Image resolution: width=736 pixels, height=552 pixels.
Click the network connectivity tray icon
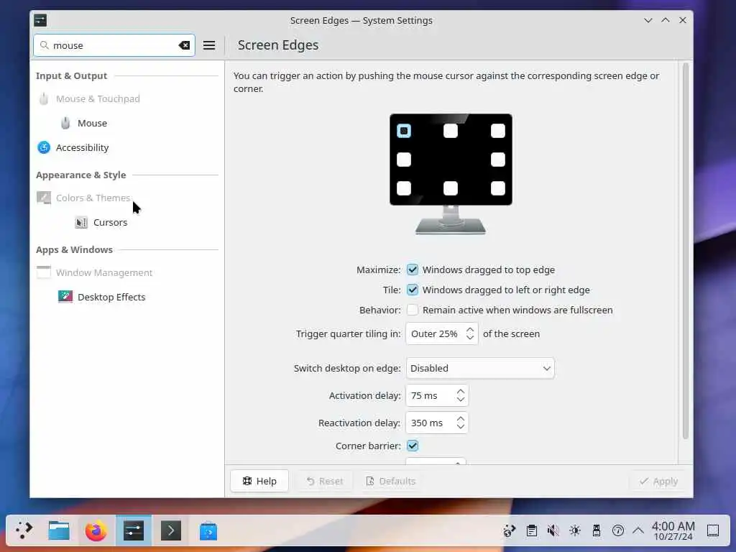(x=618, y=530)
